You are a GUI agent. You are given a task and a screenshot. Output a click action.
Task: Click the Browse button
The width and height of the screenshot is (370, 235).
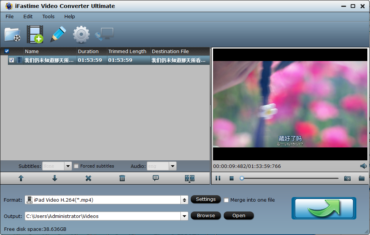(206, 216)
